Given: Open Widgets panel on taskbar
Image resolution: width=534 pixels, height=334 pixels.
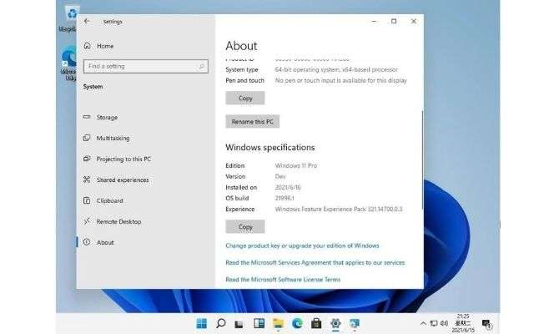Looking at the screenshot, I should [259, 323].
